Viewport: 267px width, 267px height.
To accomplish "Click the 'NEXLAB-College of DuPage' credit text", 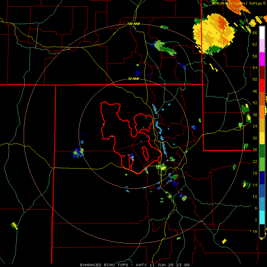I will point(237,3).
